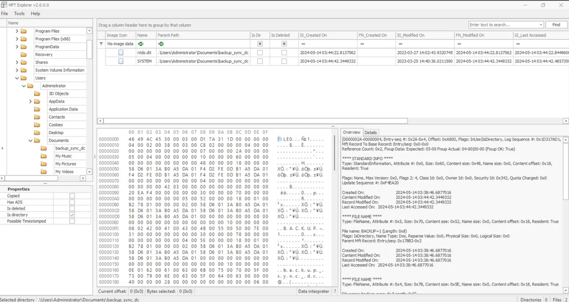
Task: Click the Administrator folder icon
Action: click(31, 86)
